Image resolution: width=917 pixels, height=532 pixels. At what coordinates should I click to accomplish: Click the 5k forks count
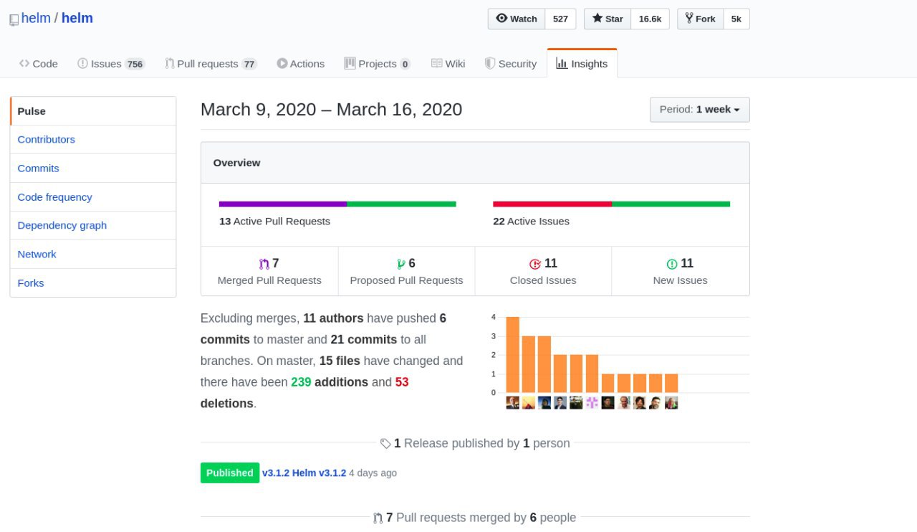click(736, 19)
